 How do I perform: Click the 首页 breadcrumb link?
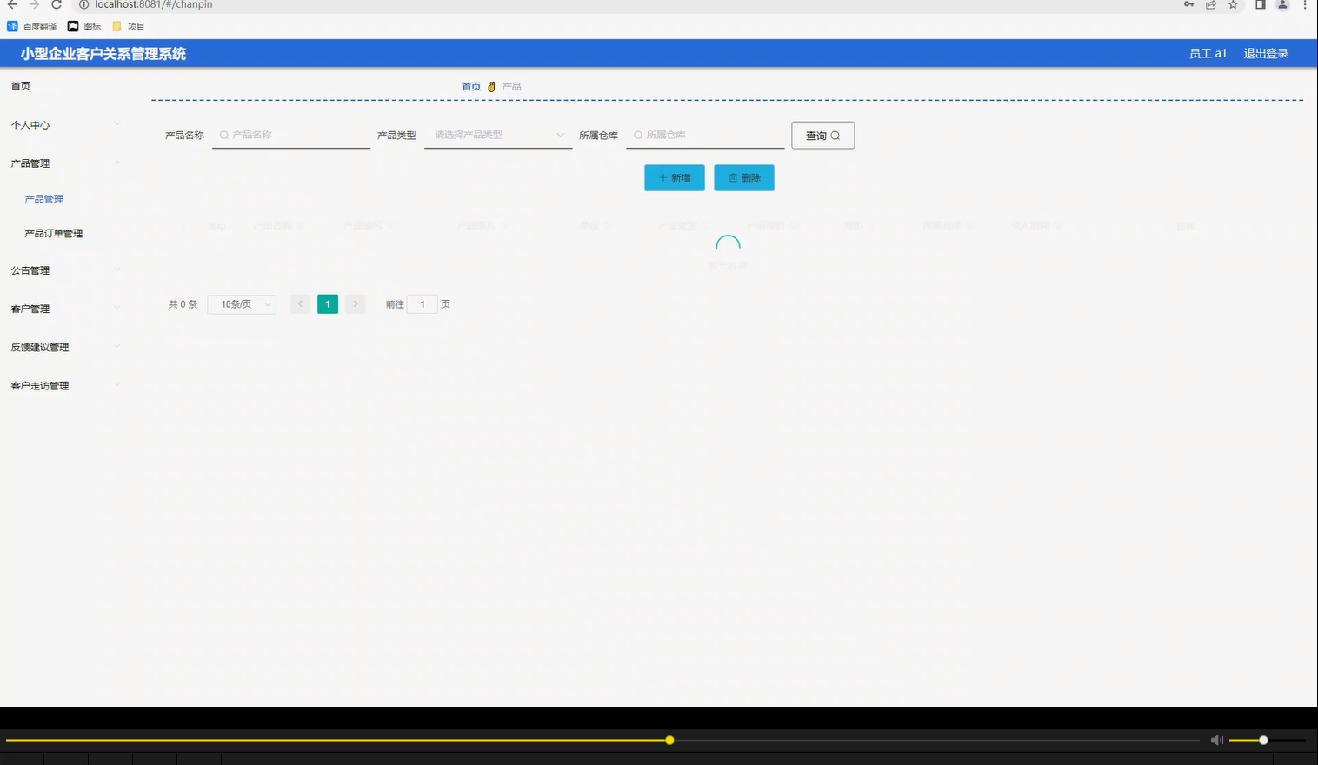click(x=471, y=87)
